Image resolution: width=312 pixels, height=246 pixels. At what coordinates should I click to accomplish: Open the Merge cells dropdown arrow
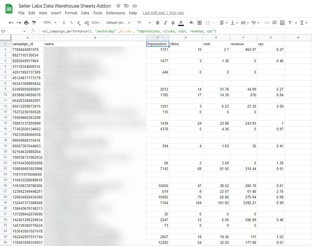click(x=214, y=23)
